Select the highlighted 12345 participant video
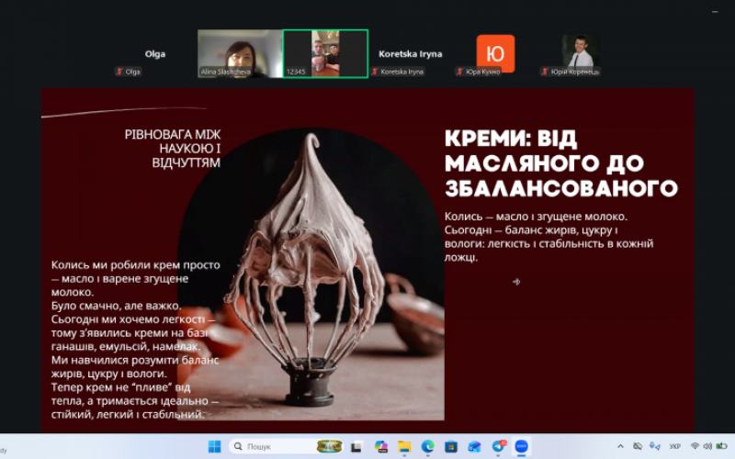The height and width of the screenshot is (459, 735). click(325, 53)
